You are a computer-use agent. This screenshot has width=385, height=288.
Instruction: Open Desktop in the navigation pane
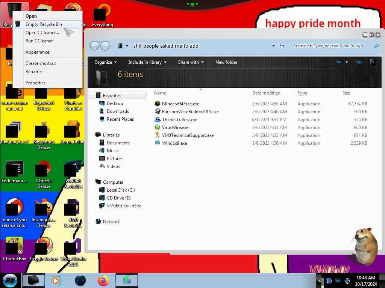114,103
